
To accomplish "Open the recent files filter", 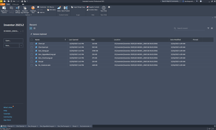I will (x=208, y=28).
